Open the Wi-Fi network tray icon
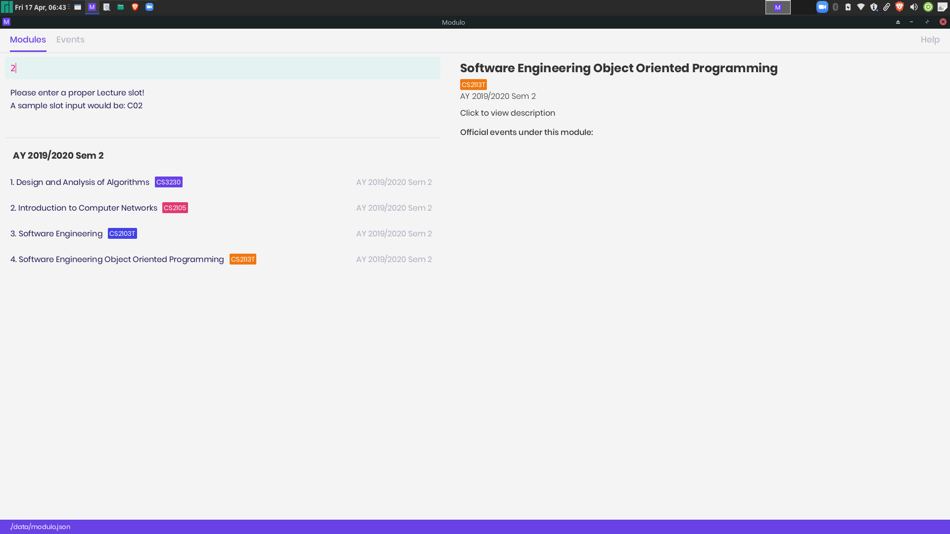 (x=861, y=7)
